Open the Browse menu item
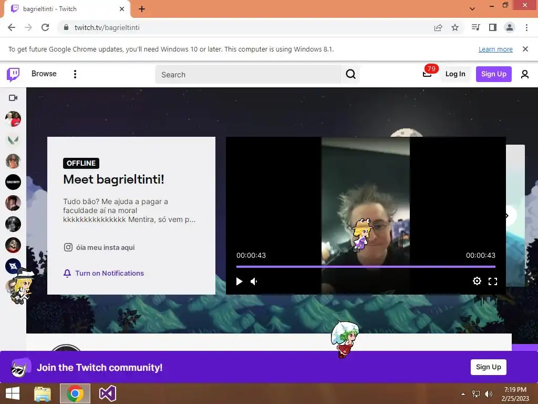The image size is (538, 404). click(x=44, y=74)
